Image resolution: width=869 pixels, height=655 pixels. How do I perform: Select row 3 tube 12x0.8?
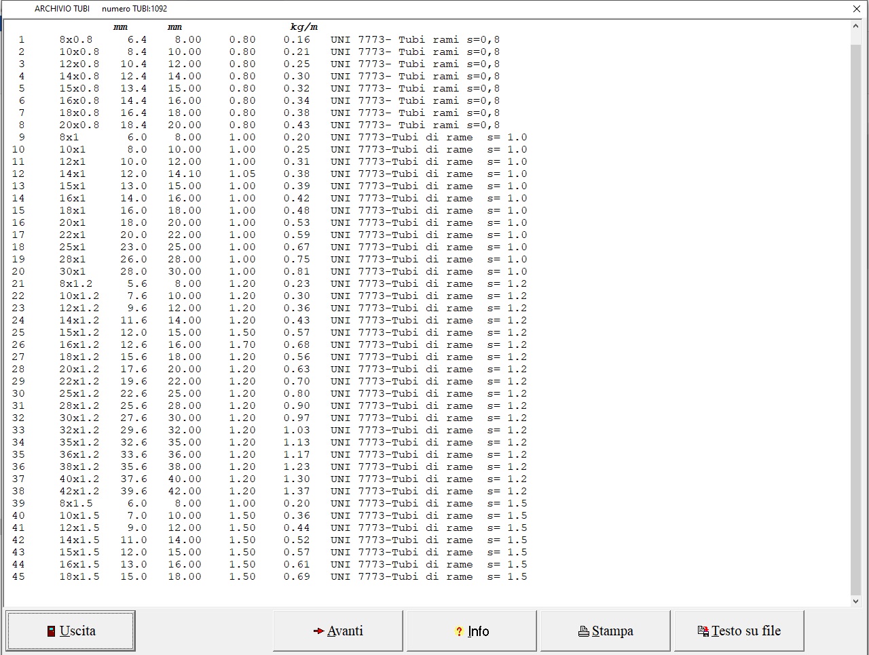click(x=259, y=64)
